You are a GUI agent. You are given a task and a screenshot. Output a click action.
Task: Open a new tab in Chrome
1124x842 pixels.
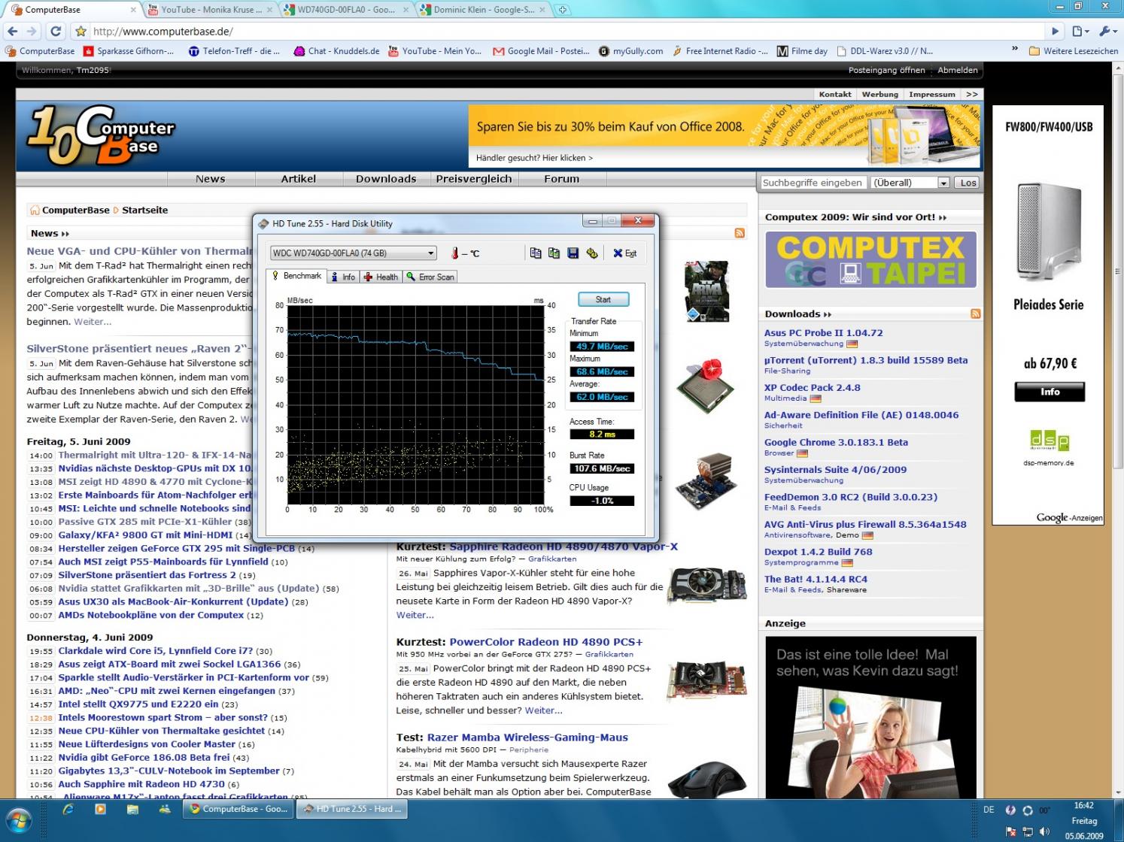[562, 10]
